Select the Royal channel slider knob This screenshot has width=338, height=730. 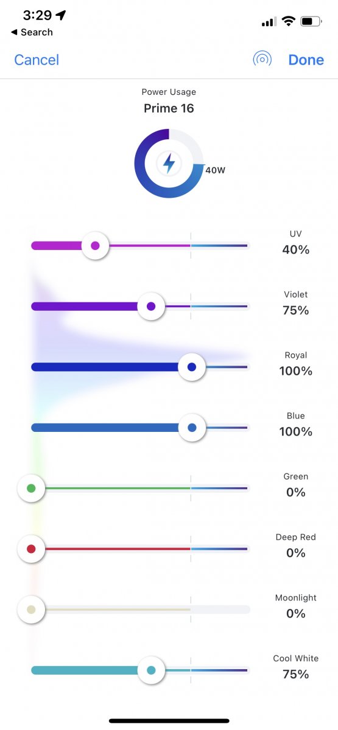[192, 367]
